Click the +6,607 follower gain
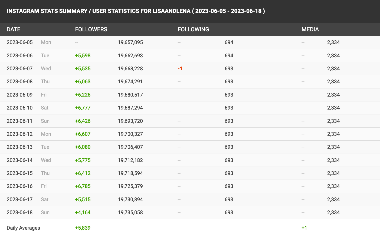 pos(83,134)
